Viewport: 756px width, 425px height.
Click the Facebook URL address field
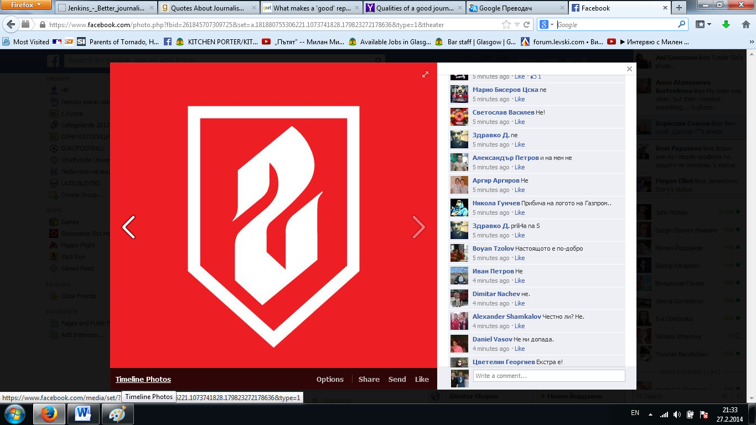[274, 24]
